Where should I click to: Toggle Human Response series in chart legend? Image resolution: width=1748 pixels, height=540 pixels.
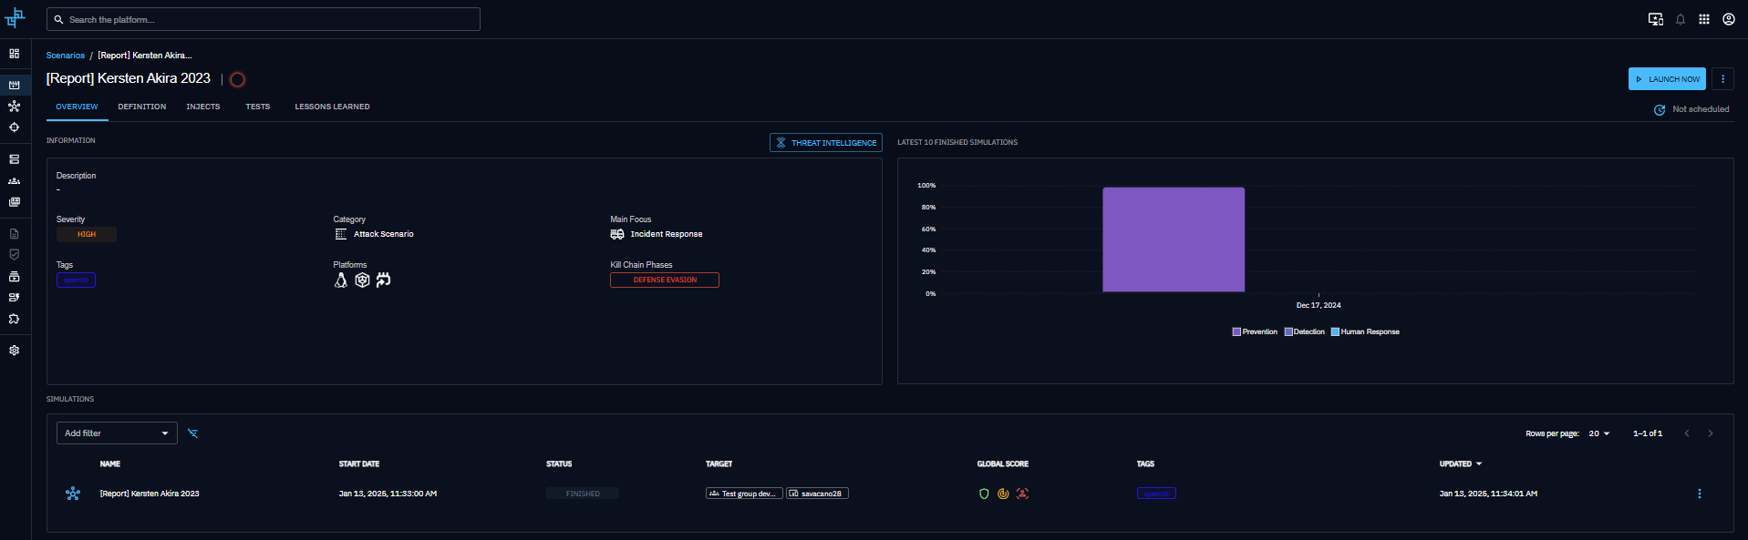1364,332
